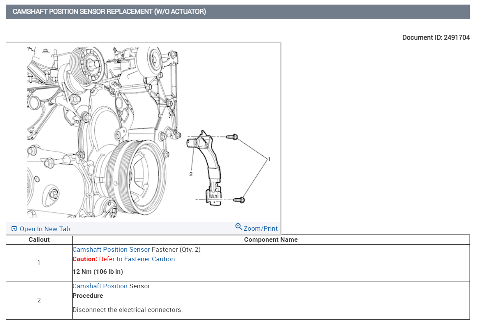The height and width of the screenshot is (331, 481).
Task: Click the callout label 1 in the diagram
Action: click(x=270, y=159)
